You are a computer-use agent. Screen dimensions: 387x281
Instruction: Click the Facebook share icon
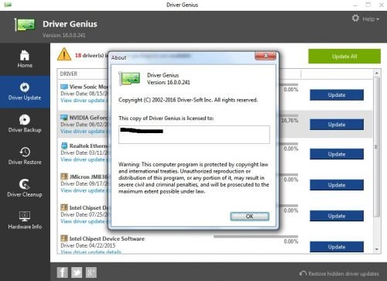63,272
